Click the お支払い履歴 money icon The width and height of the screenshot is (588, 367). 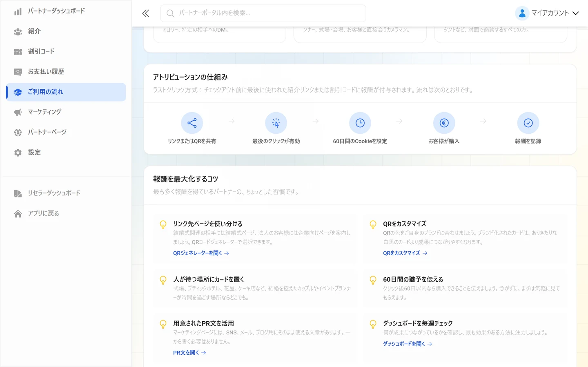tap(18, 72)
